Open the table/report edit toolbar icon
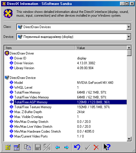136x153 pixels. (x=17, y=147)
